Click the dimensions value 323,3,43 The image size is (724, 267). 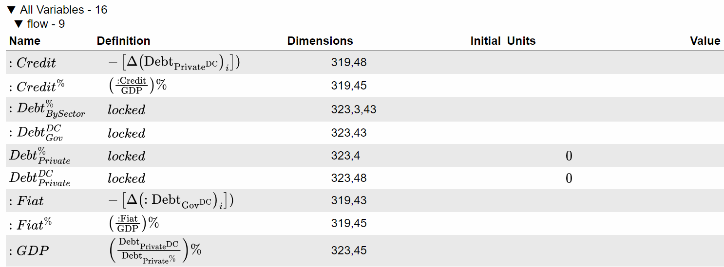(x=354, y=110)
